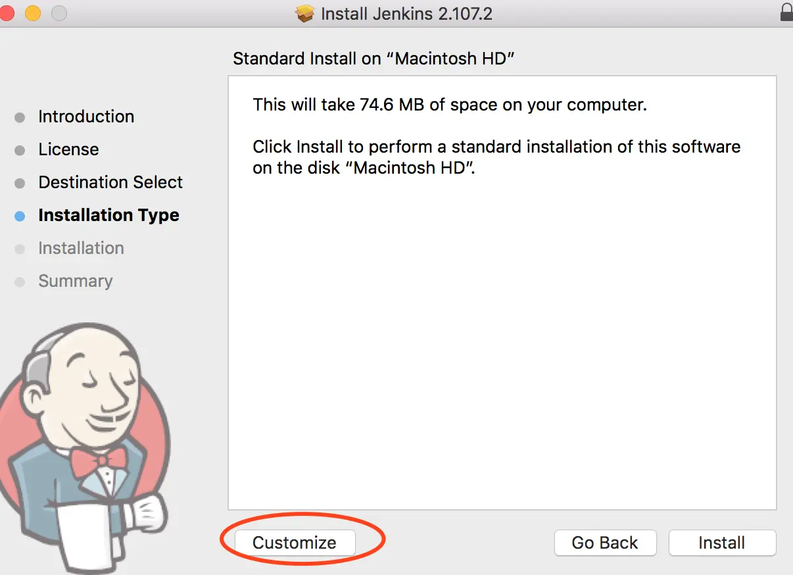Click the Customize button
The width and height of the screenshot is (793, 575).
(295, 543)
